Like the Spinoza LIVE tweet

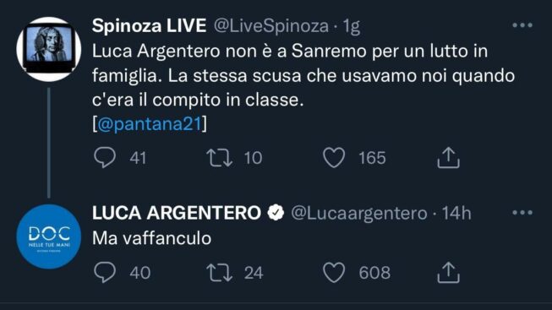click(x=334, y=157)
